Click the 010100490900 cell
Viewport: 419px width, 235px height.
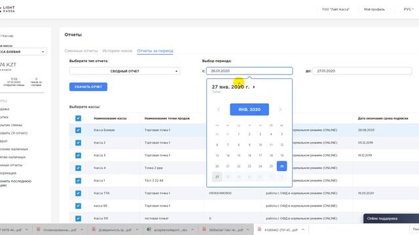coord(220,193)
